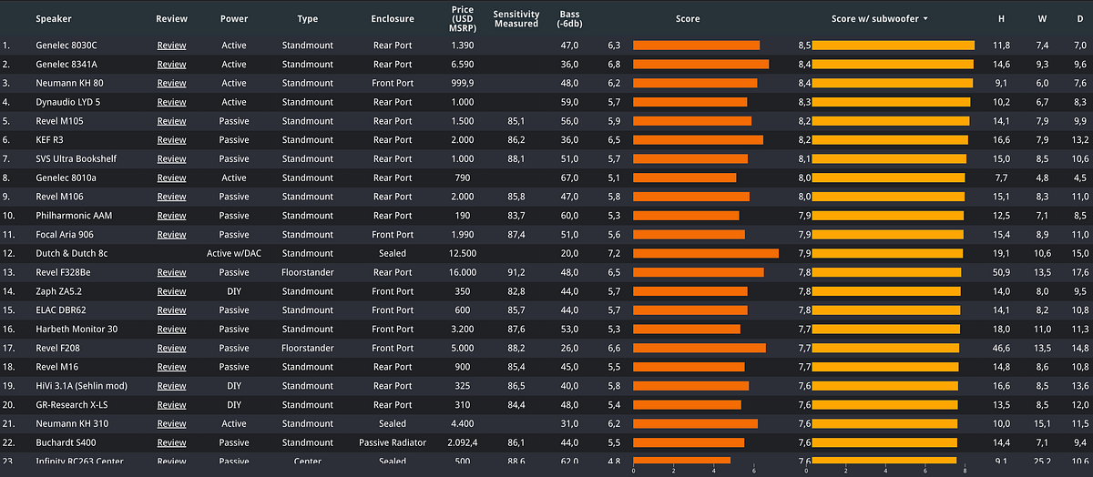Click the orange Score bar for Dutch & Dutch 8c

click(705, 253)
